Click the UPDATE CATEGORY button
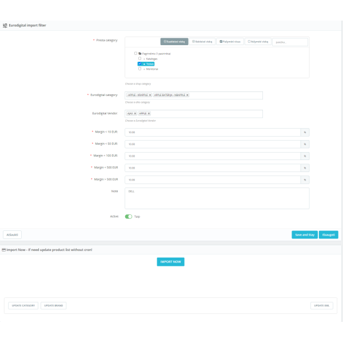This screenshot has width=343, height=343. tap(23, 306)
